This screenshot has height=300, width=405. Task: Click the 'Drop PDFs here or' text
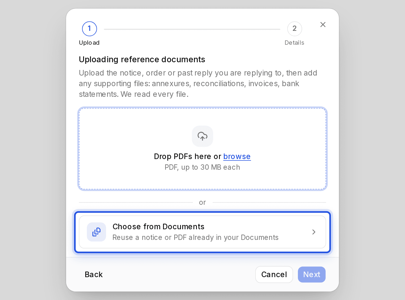(x=188, y=156)
